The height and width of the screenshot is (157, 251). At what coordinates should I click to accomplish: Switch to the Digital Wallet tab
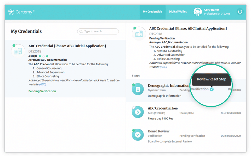click(178, 12)
